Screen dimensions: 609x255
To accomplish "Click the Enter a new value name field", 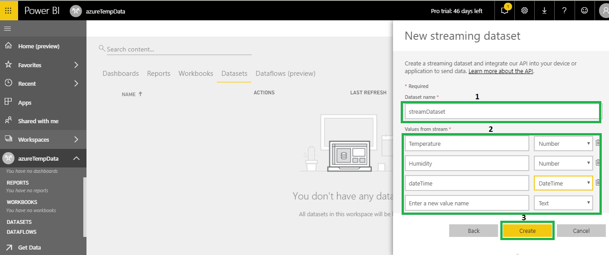I will pyautogui.click(x=467, y=203).
